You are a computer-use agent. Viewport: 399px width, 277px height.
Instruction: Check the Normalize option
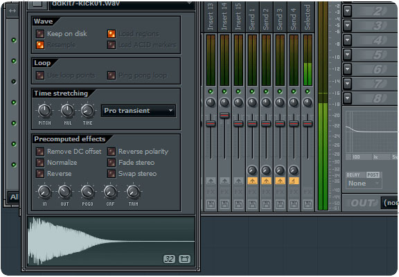40,163
